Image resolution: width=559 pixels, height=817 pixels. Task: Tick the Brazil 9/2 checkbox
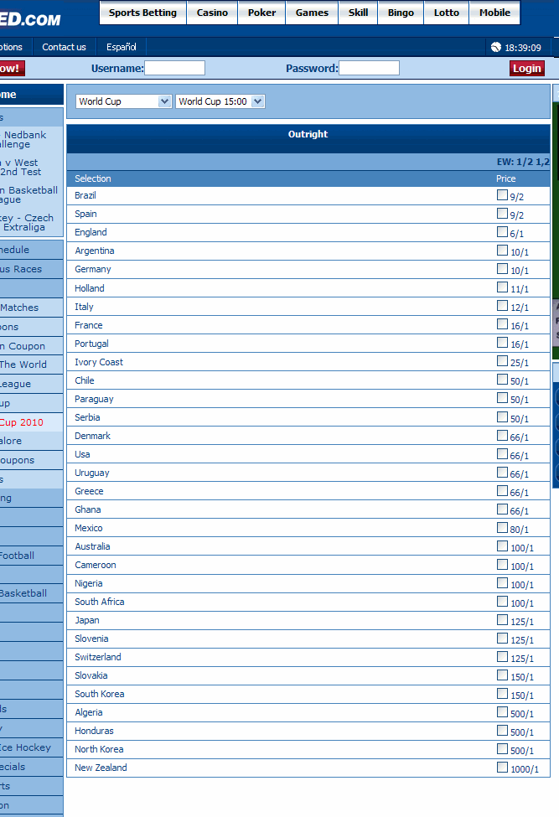502,195
